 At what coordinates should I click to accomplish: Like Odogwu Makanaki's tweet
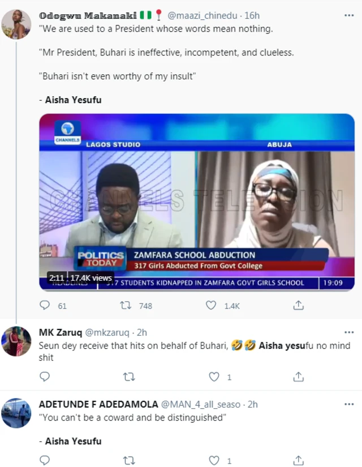(211, 306)
